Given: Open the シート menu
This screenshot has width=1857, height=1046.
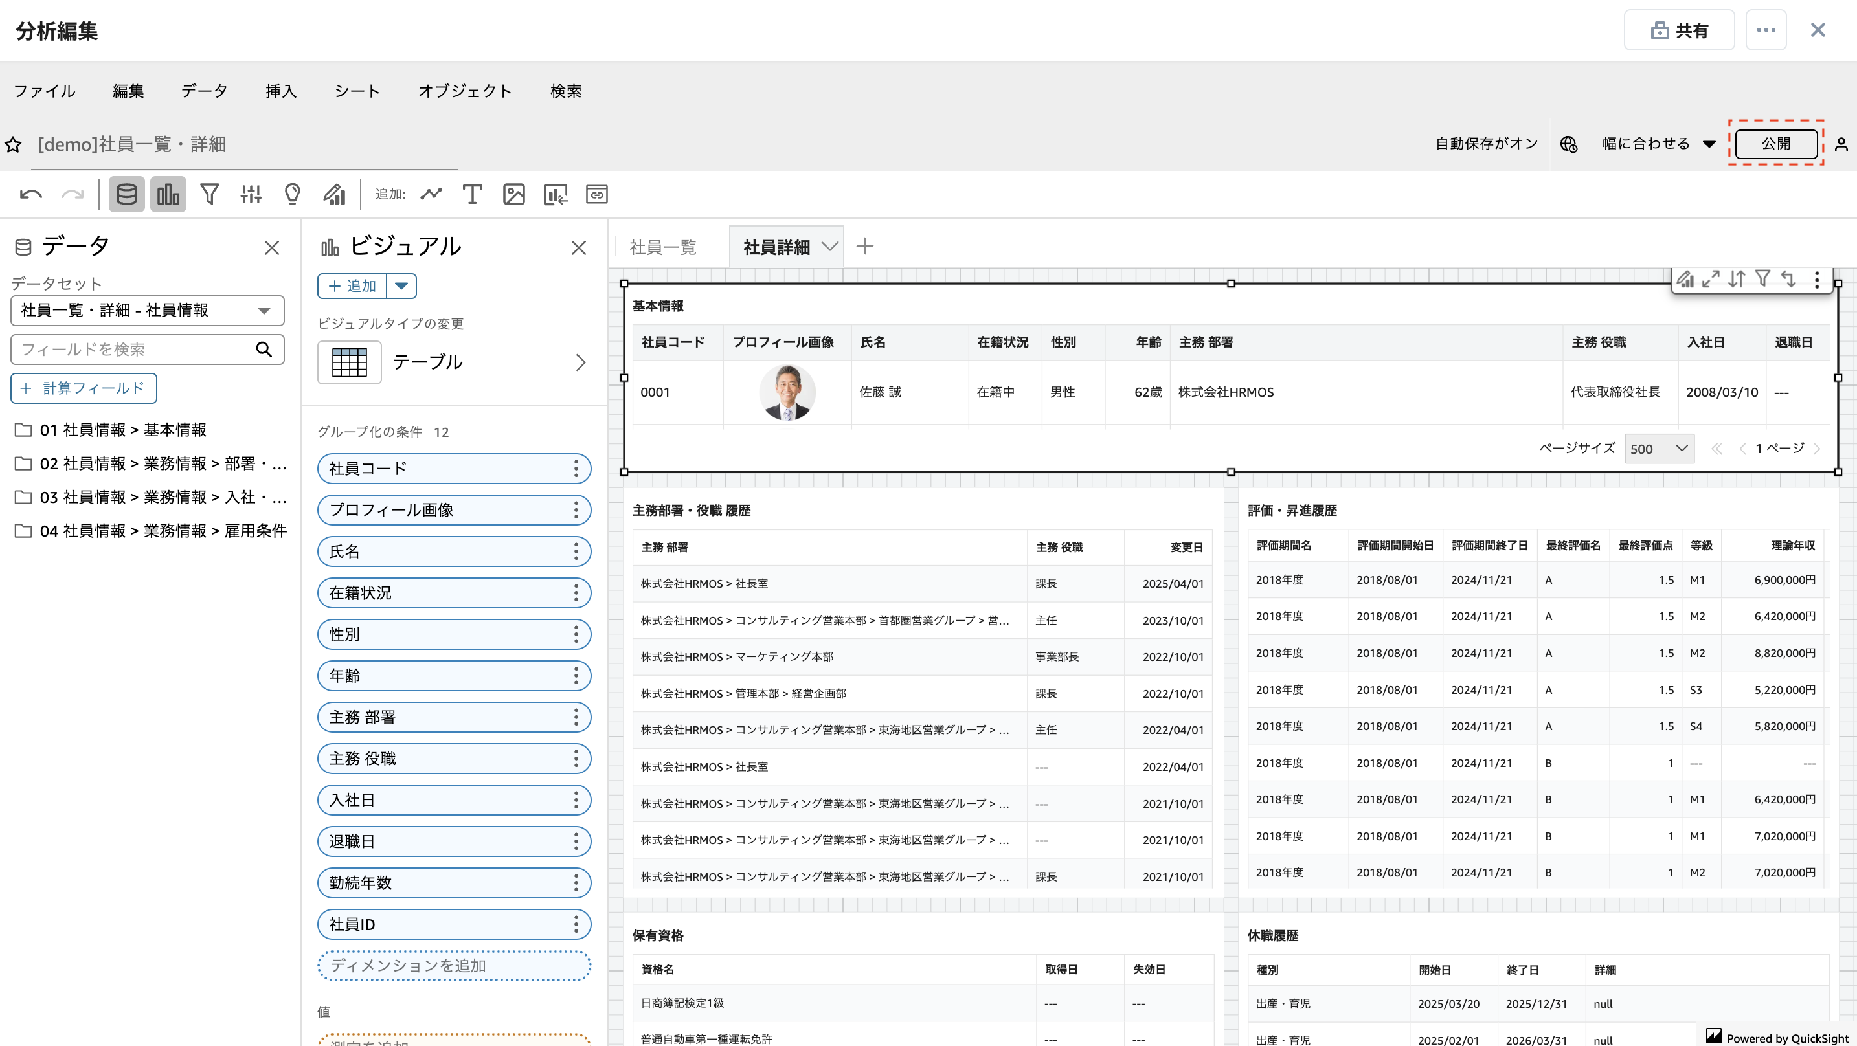Looking at the screenshot, I should [357, 91].
